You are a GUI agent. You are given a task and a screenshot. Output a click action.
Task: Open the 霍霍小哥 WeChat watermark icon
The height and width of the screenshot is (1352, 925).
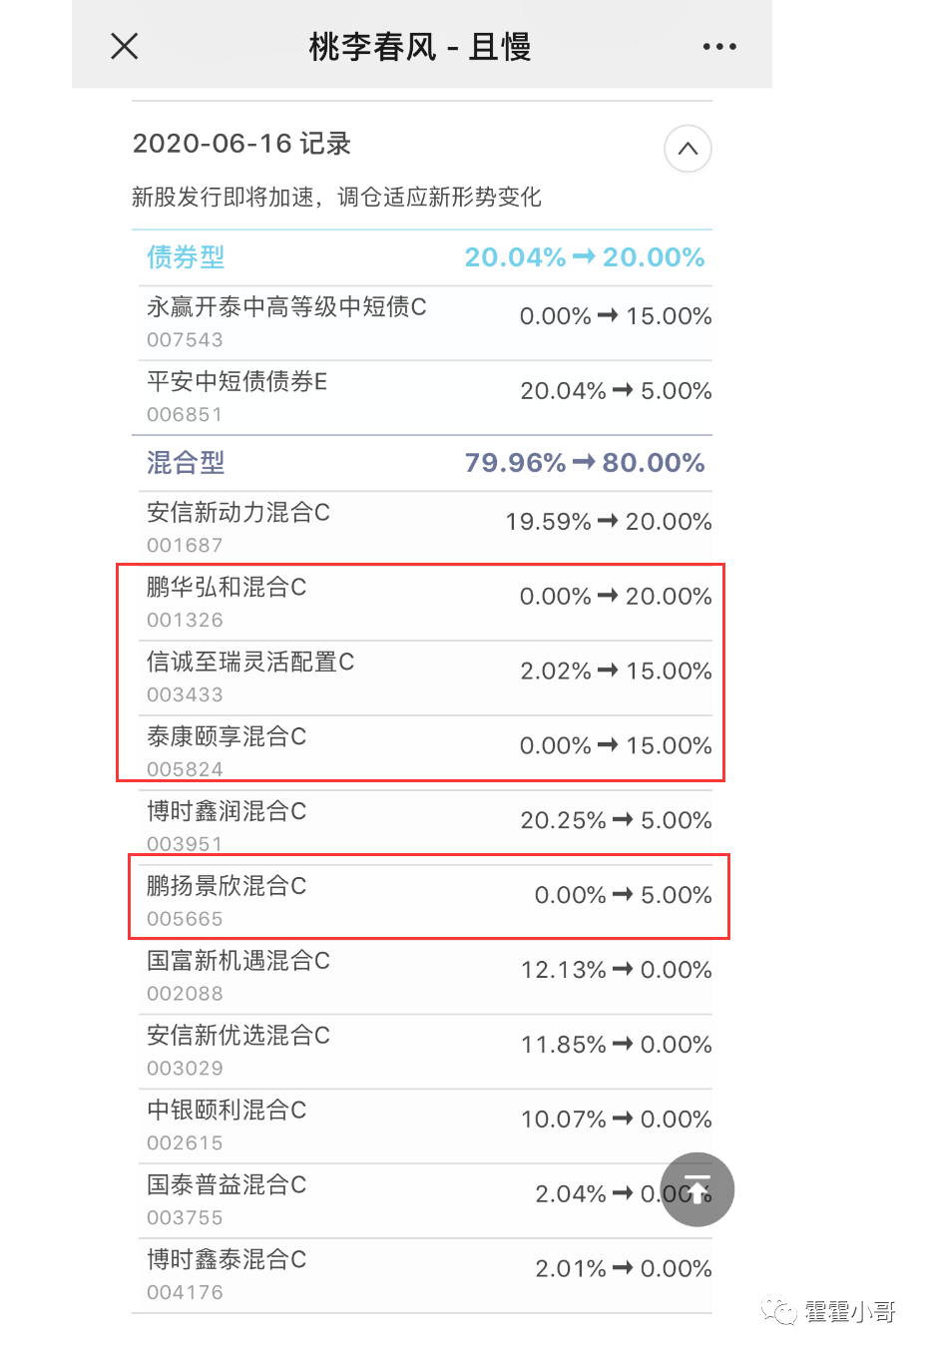[x=777, y=1311]
